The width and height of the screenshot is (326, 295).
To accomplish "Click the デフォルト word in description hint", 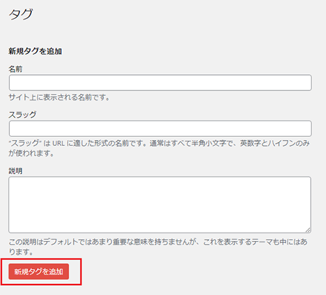I will (61, 242).
